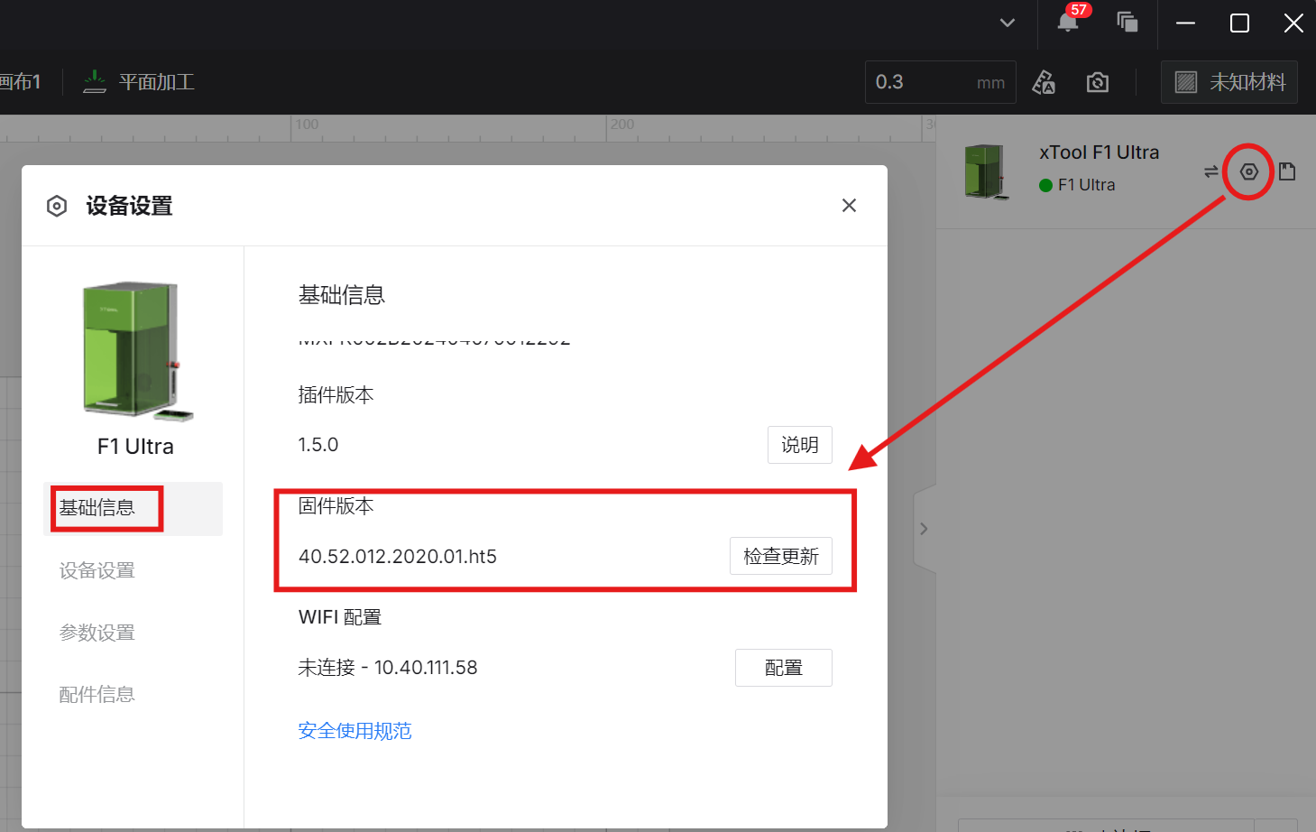Click the F1 Ultra device image in dialog
The width and height of the screenshot is (1316, 832).
pos(136,351)
